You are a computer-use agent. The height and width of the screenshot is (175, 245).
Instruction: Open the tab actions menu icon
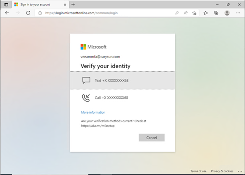[x=6, y=5]
